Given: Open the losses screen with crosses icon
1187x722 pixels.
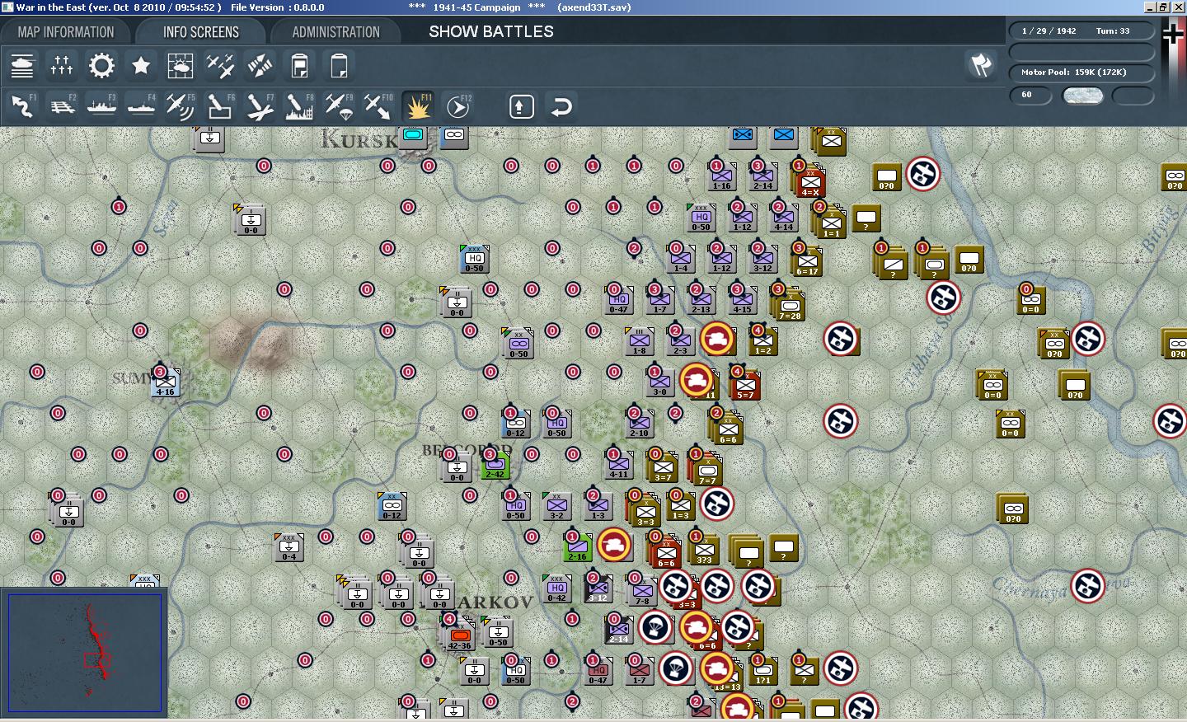Looking at the screenshot, I should pyautogui.click(x=62, y=65).
